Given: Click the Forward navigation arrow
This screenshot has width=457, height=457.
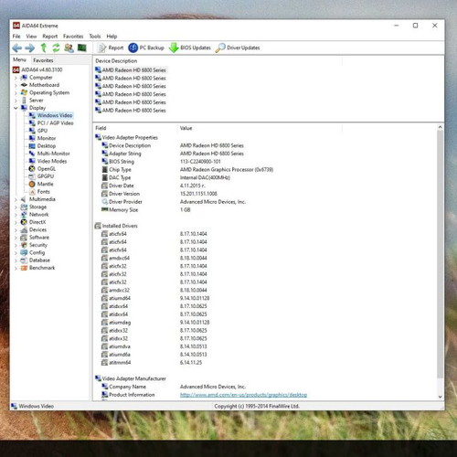Looking at the screenshot, I should click(x=30, y=48).
